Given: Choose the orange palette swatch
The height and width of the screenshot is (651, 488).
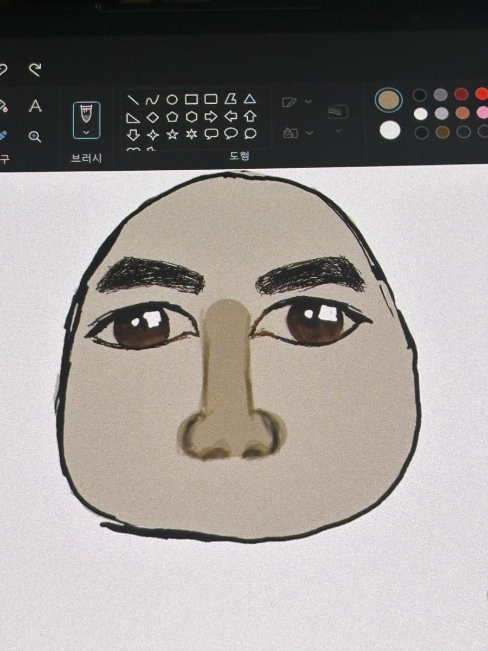Looking at the screenshot, I should 463,113.
